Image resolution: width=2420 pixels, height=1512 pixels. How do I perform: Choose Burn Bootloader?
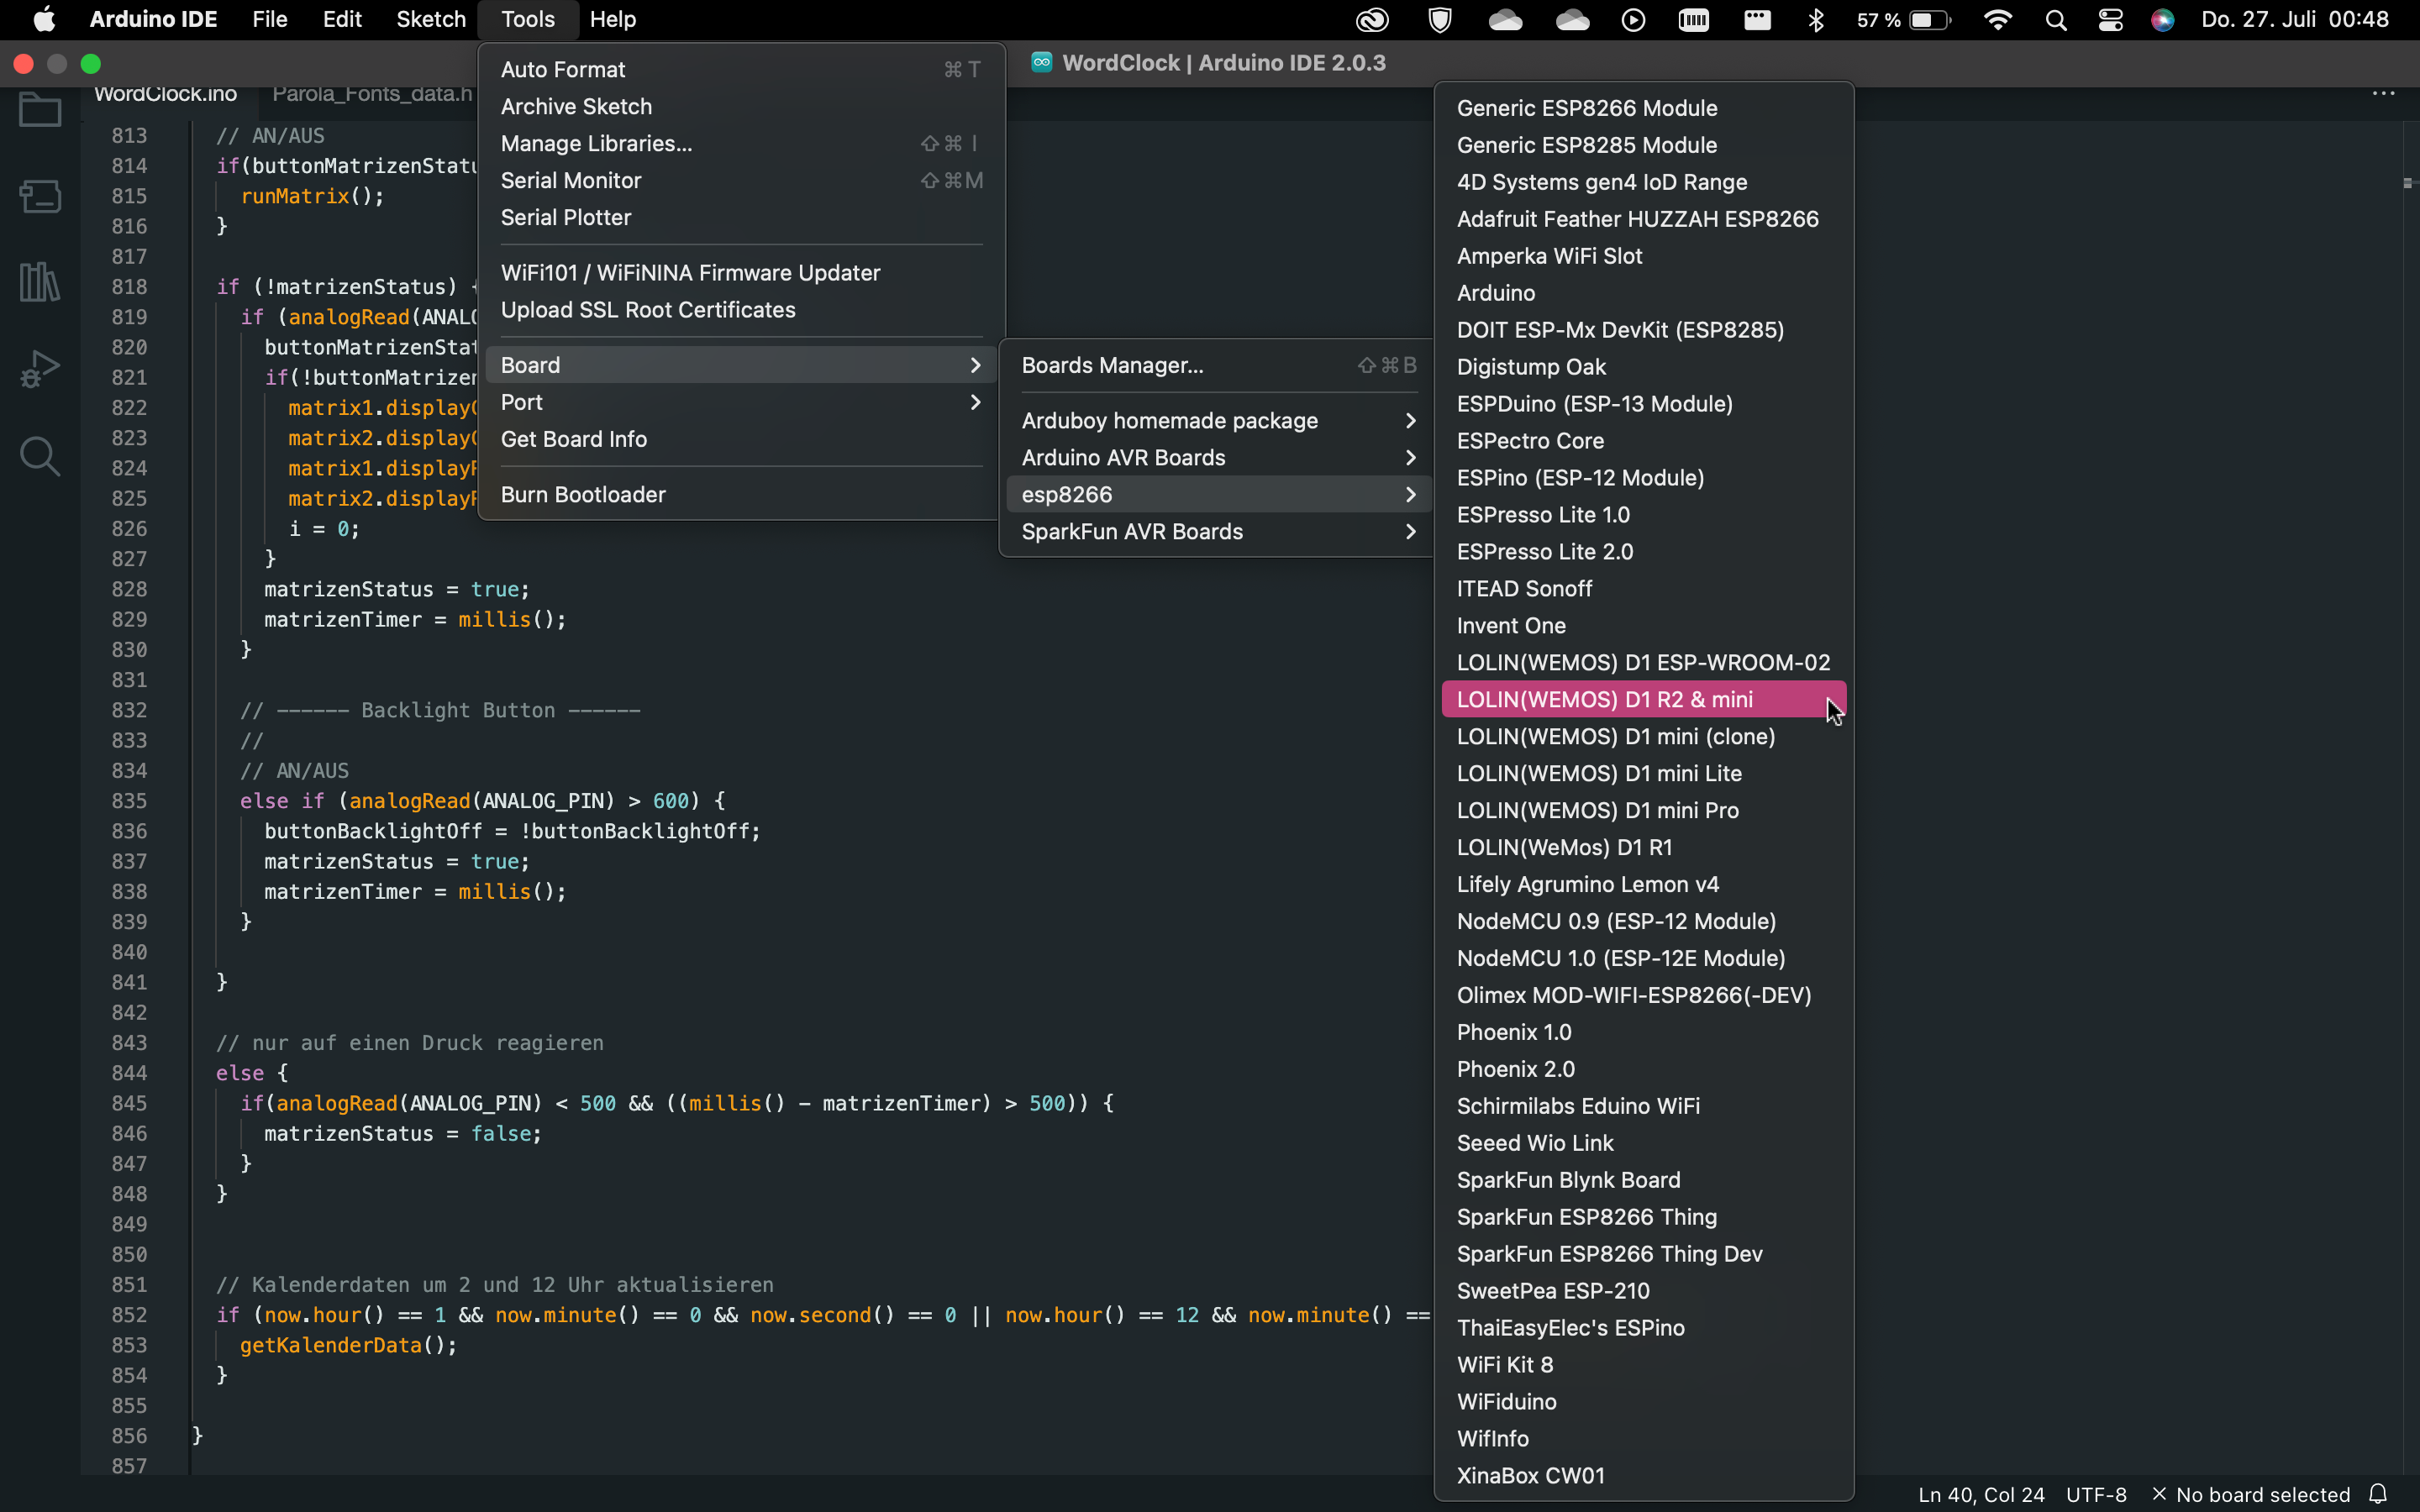click(x=741, y=494)
